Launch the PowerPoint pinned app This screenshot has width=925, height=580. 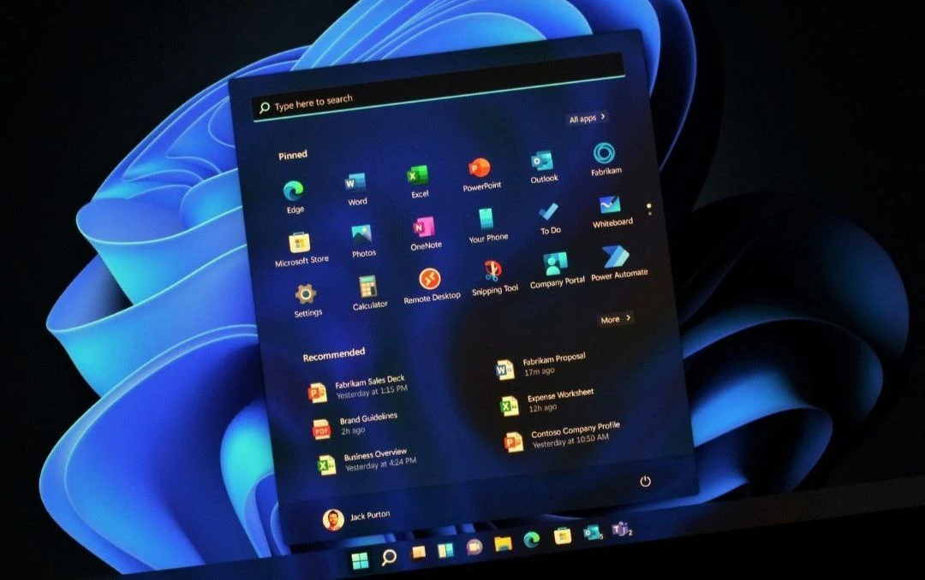coord(480,174)
